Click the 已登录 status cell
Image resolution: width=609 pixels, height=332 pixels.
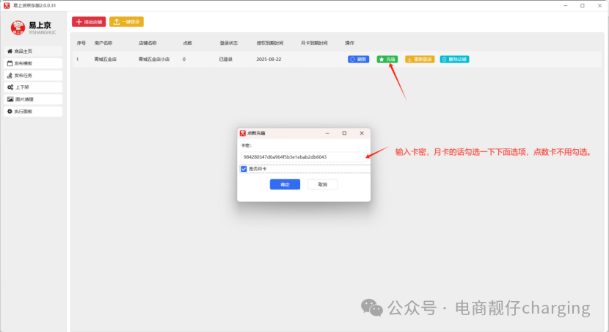226,59
